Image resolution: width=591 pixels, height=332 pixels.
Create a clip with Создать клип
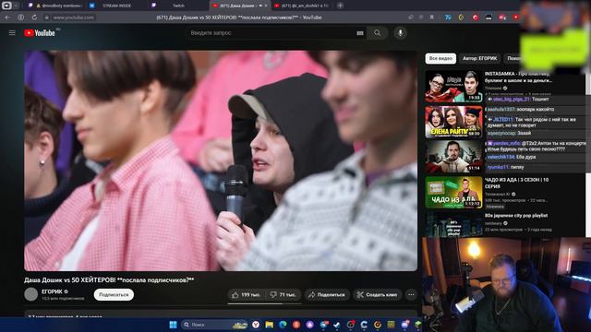pyautogui.click(x=378, y=295)
